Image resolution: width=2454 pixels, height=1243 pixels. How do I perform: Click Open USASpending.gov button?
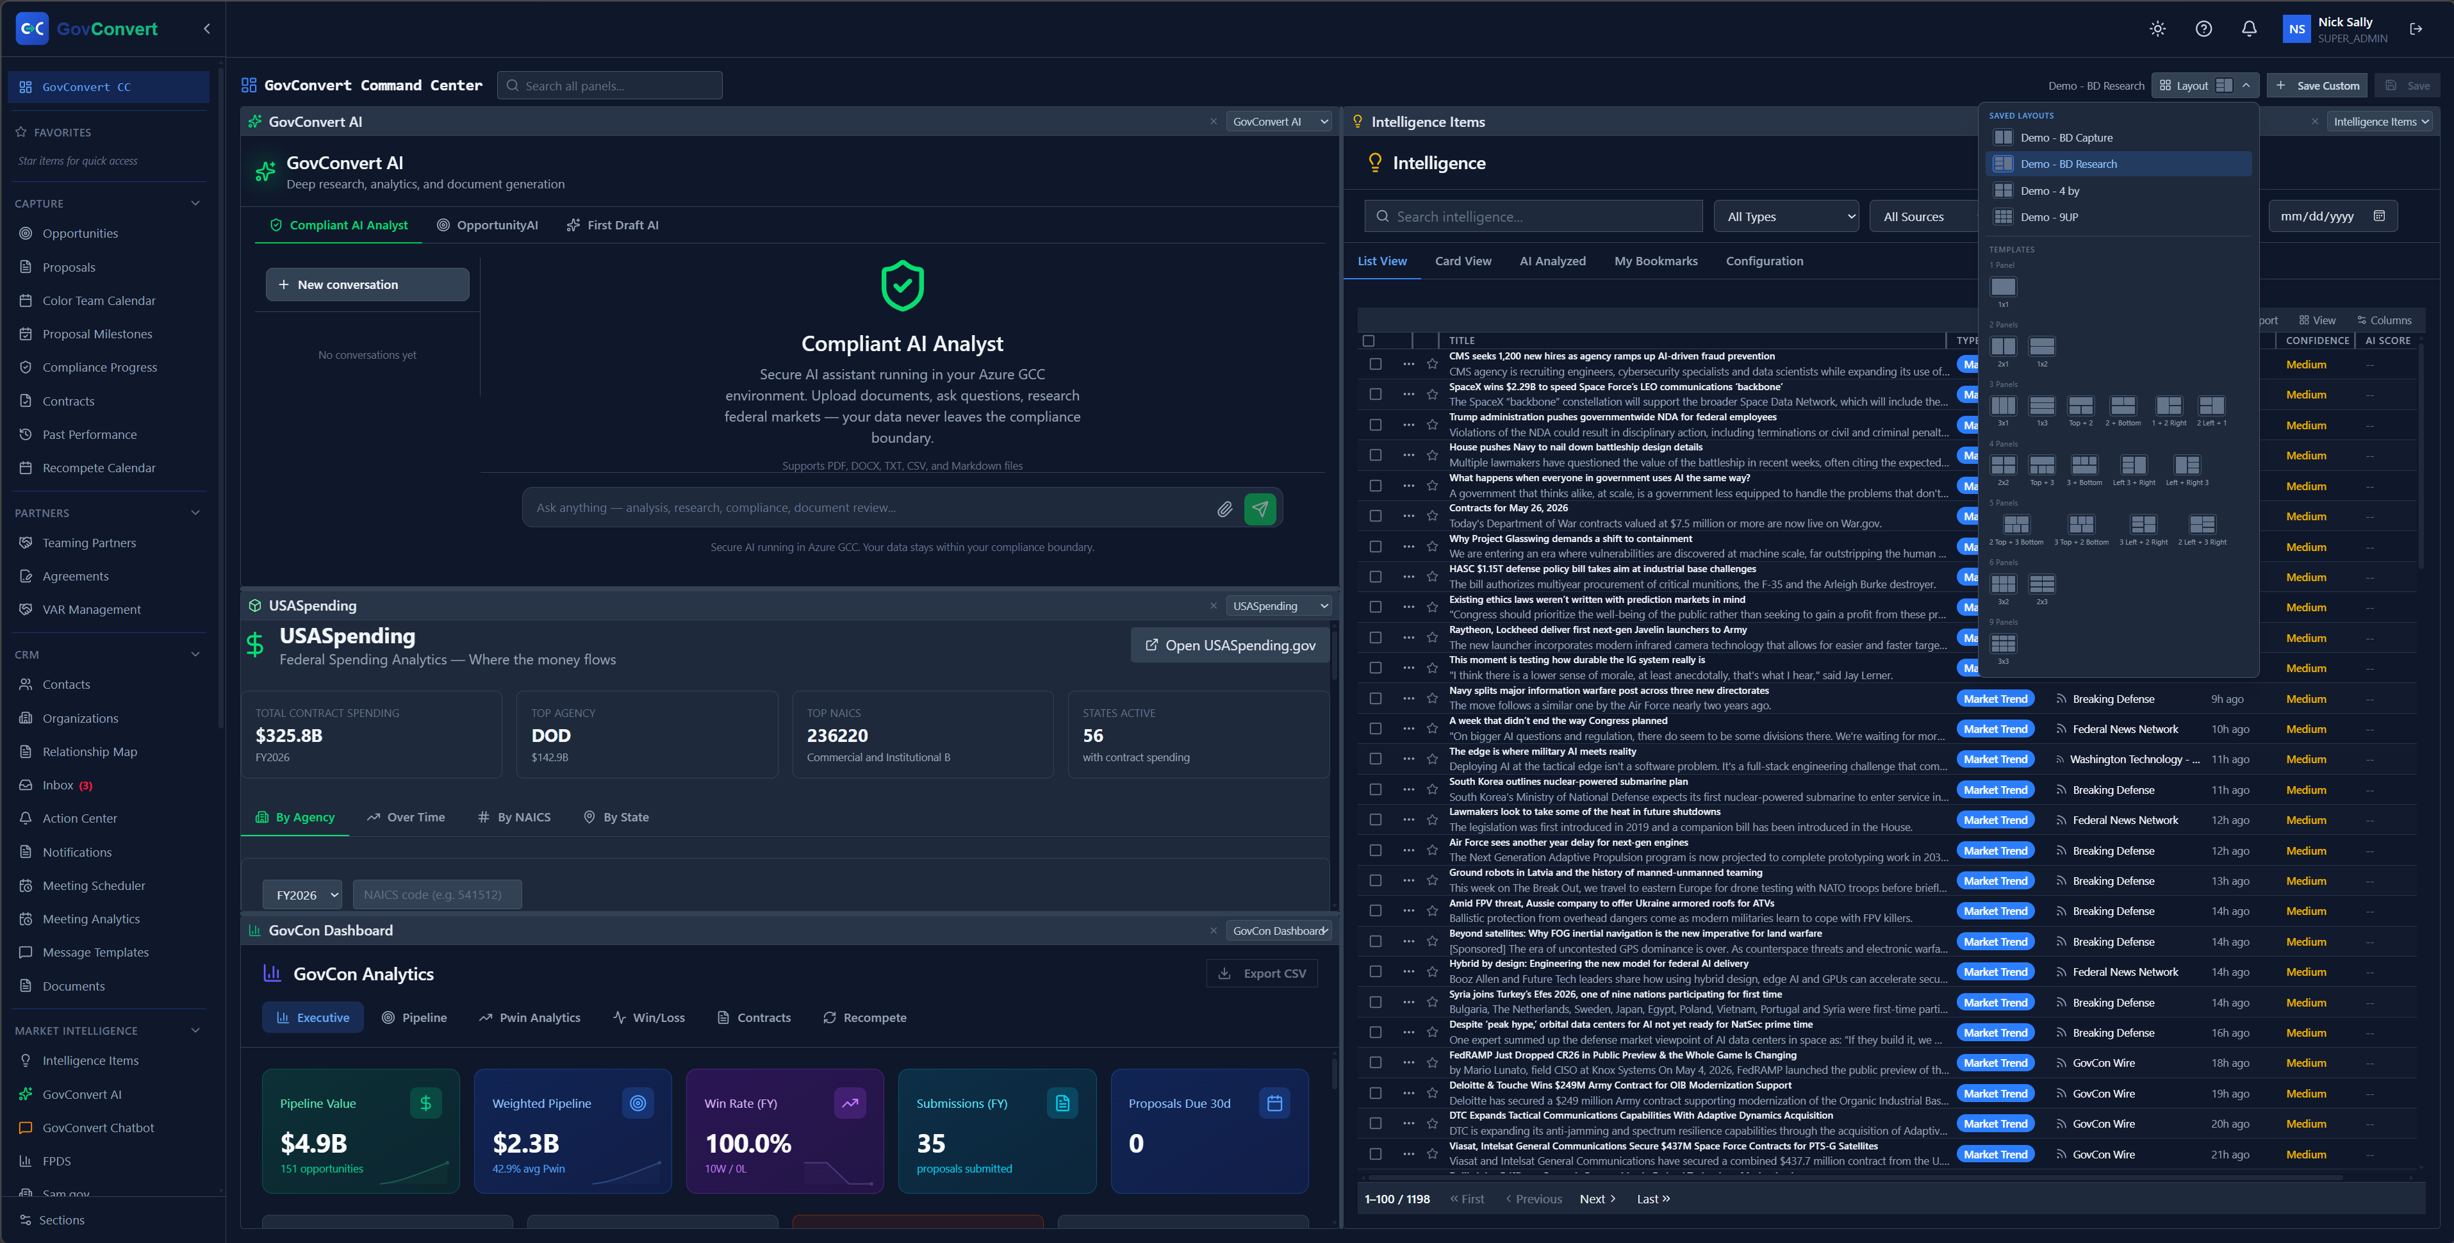pyautogui.click(x=1230, y=645)
